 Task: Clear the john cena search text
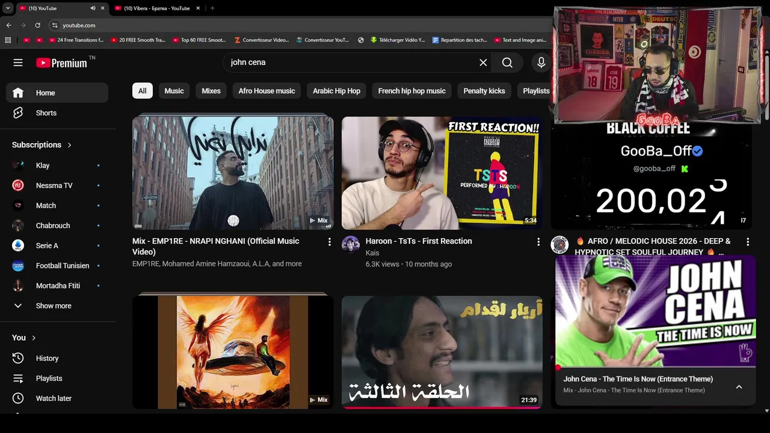tap(483, 63)
